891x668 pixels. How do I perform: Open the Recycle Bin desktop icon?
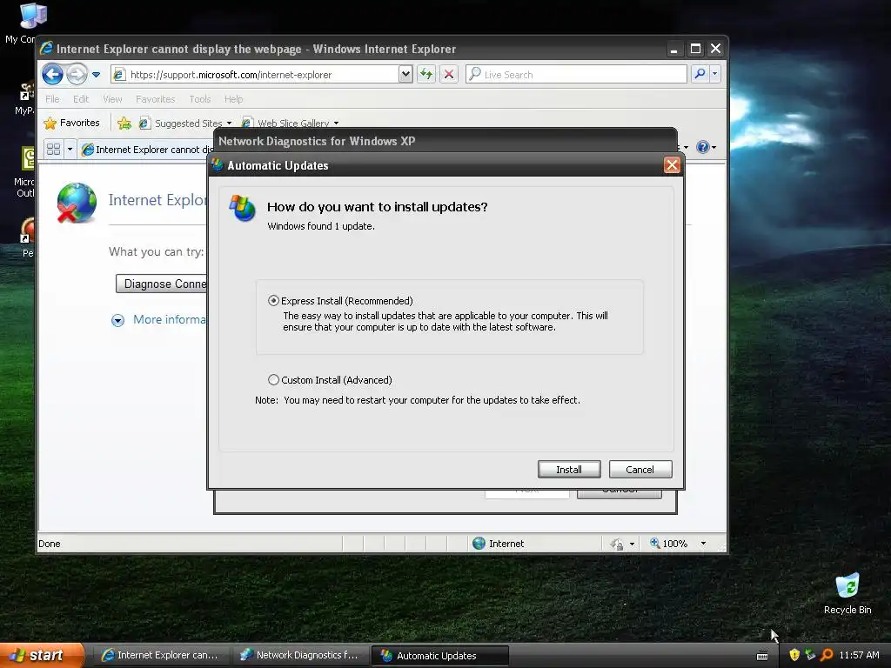pos(847,593)
